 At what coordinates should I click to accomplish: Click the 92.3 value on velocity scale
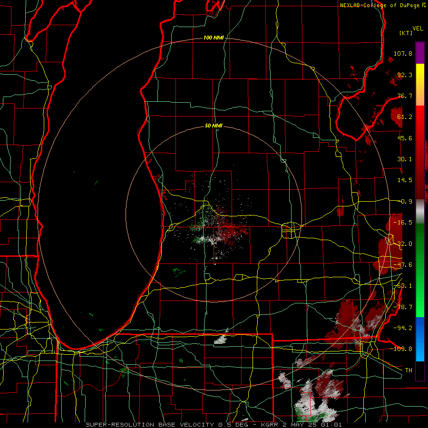click(x=405, y=75)
